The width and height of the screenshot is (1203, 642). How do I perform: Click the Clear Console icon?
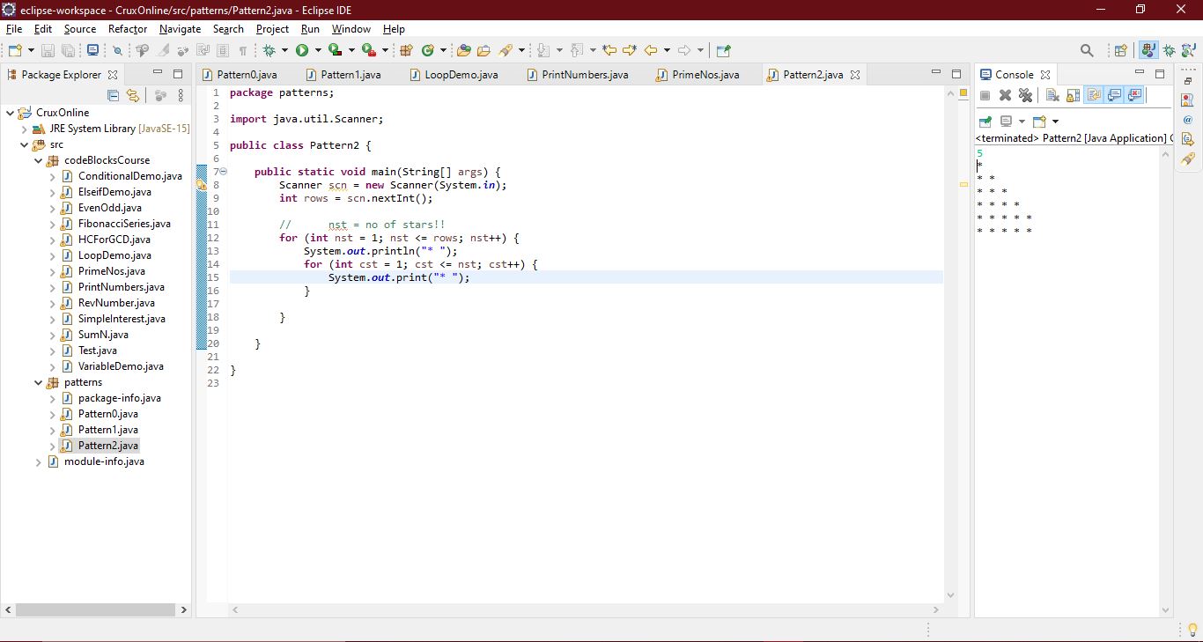[x=1052, y=95]
